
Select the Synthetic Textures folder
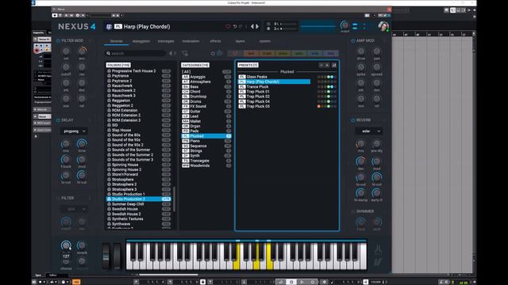[x=138, y=218]
